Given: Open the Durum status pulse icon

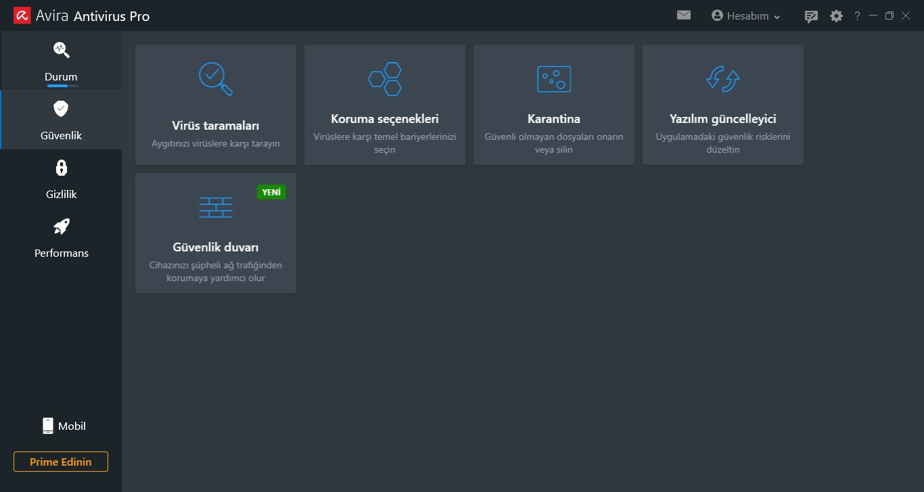Looking at the screenshot, I should tap(61, 49).
